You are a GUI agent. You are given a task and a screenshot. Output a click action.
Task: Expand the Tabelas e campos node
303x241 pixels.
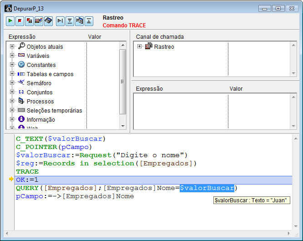click(12, 74)
